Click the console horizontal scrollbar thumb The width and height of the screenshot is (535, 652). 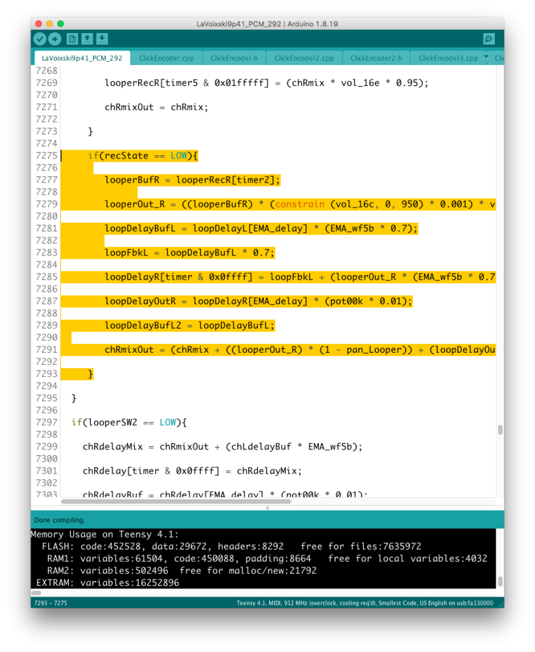[x=36, y=593]
